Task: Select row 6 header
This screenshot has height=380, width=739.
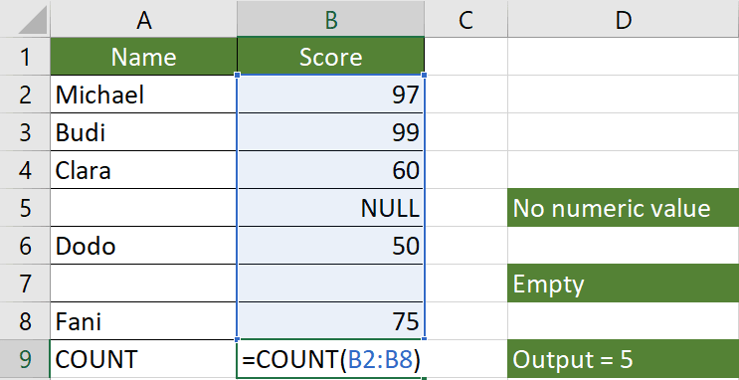Action: (25, 245)
